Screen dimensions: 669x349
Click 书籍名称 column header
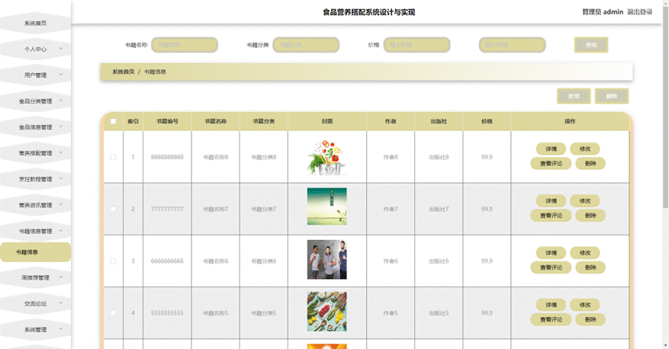tap(215, 121)
